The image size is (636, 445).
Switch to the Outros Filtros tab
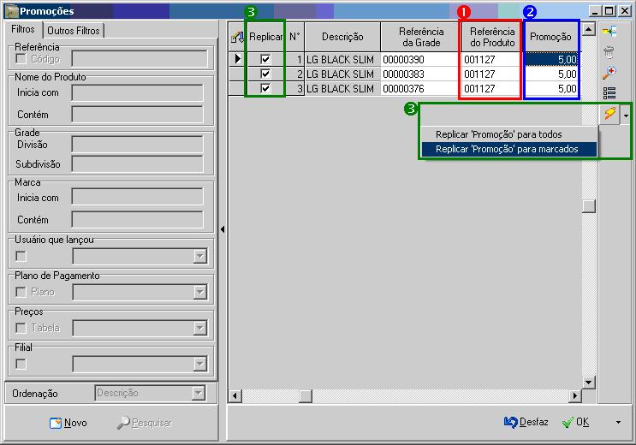click(x=74, y=31)
